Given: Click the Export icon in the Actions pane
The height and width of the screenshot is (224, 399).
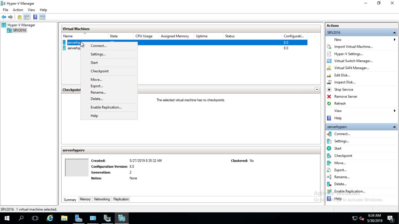Looking at the screenshot, I should coord(329,170).
